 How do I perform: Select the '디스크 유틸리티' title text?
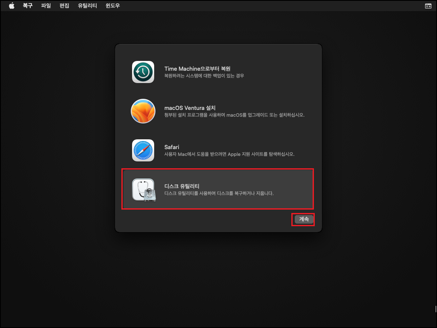tap(182, 186)
